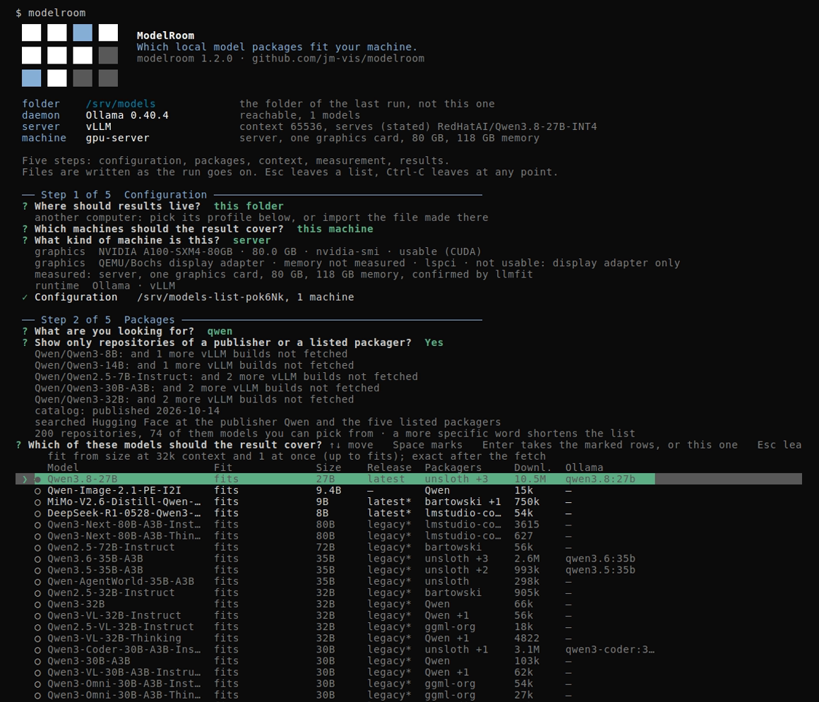
Task: Click the 'server' machine kind answer
Action: (x=252, y=240)
